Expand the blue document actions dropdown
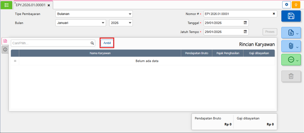The width and height of the screenshot is (304, 133). pyautogui.click(x=291, y=33)
